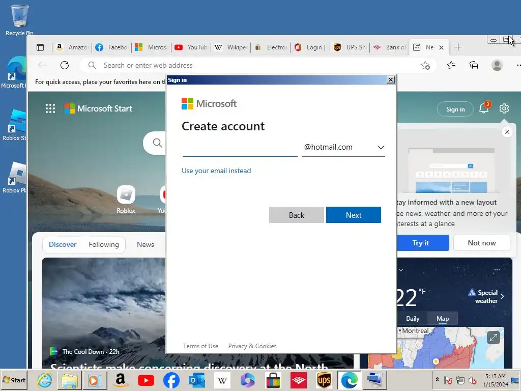
Task: Open the UPS taskbar shortcut
Action: (324, 380)
